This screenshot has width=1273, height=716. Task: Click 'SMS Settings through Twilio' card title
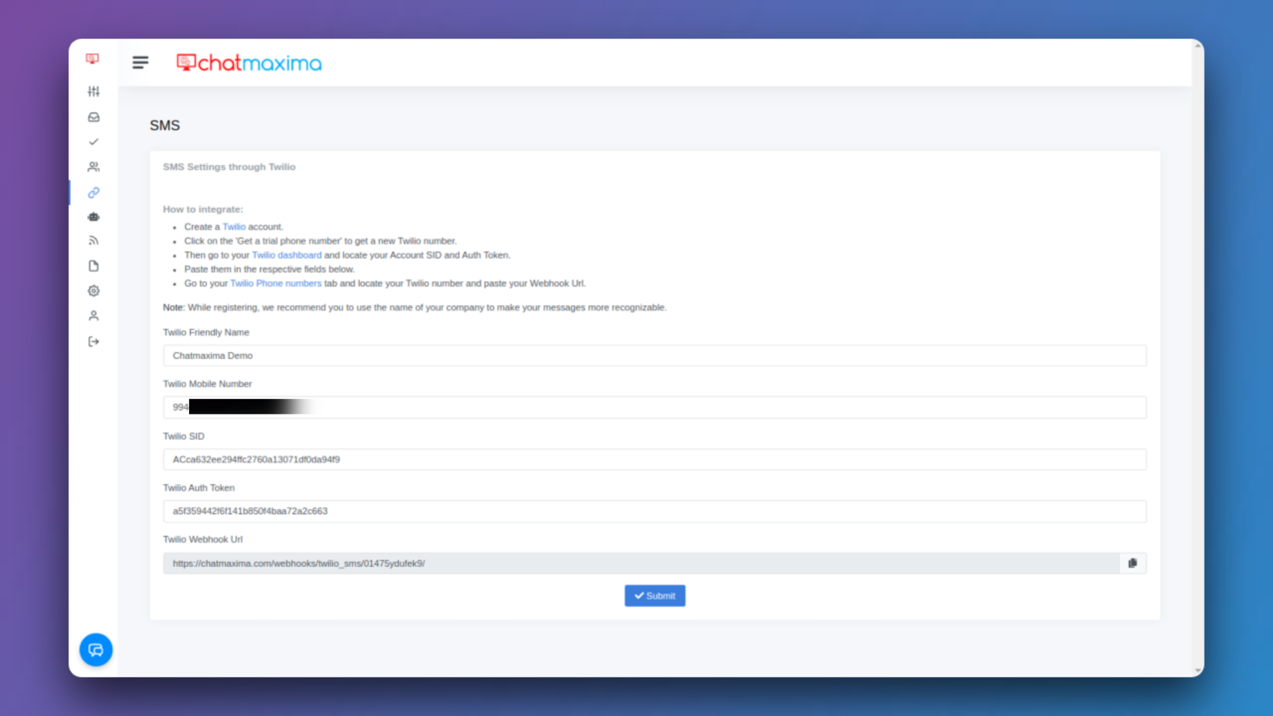pyautogui.click(x=229, y=167)
